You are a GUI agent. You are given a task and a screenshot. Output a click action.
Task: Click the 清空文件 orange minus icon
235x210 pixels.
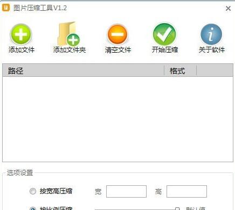118,34
